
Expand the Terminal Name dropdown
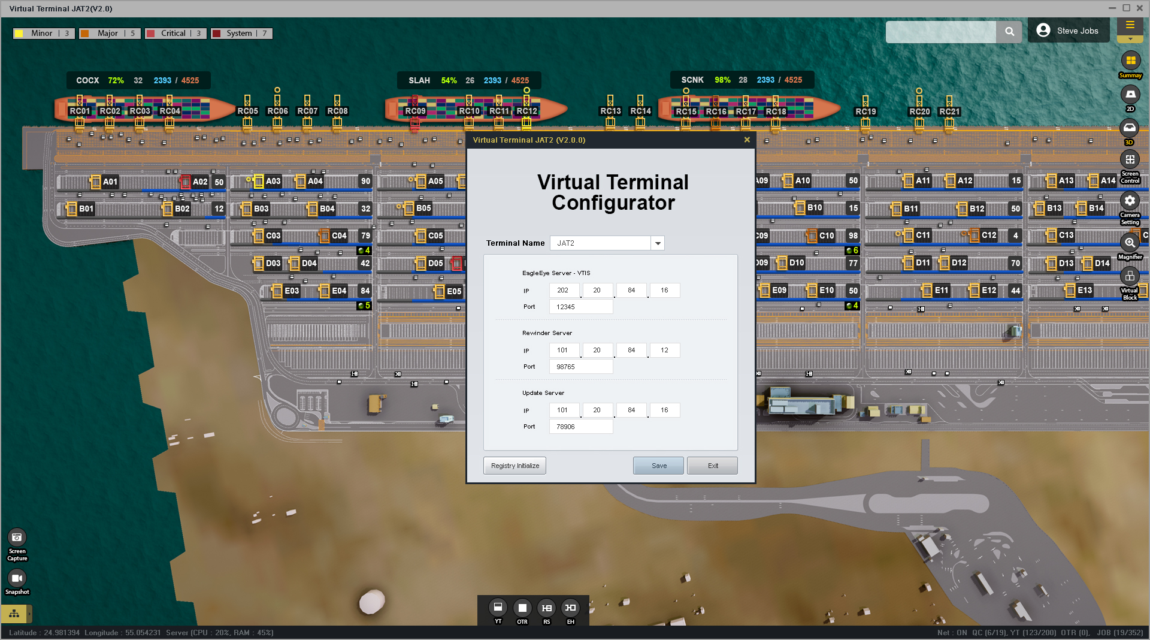pyautogui.click(x=658, y=243)
